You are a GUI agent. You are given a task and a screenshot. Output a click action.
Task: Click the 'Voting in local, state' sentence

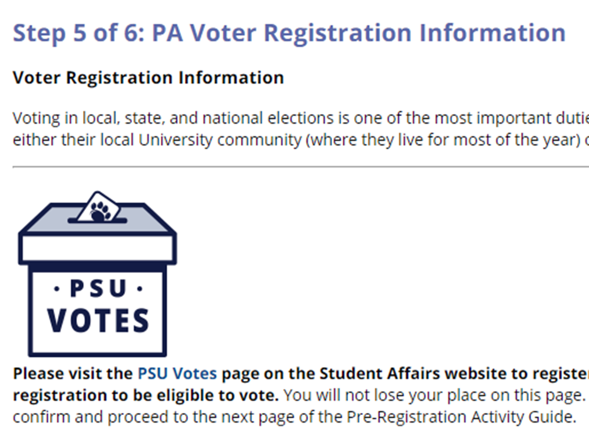pos(294,118)
